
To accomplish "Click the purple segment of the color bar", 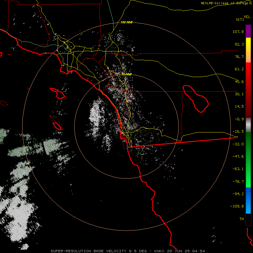I will tap(248, 31).
